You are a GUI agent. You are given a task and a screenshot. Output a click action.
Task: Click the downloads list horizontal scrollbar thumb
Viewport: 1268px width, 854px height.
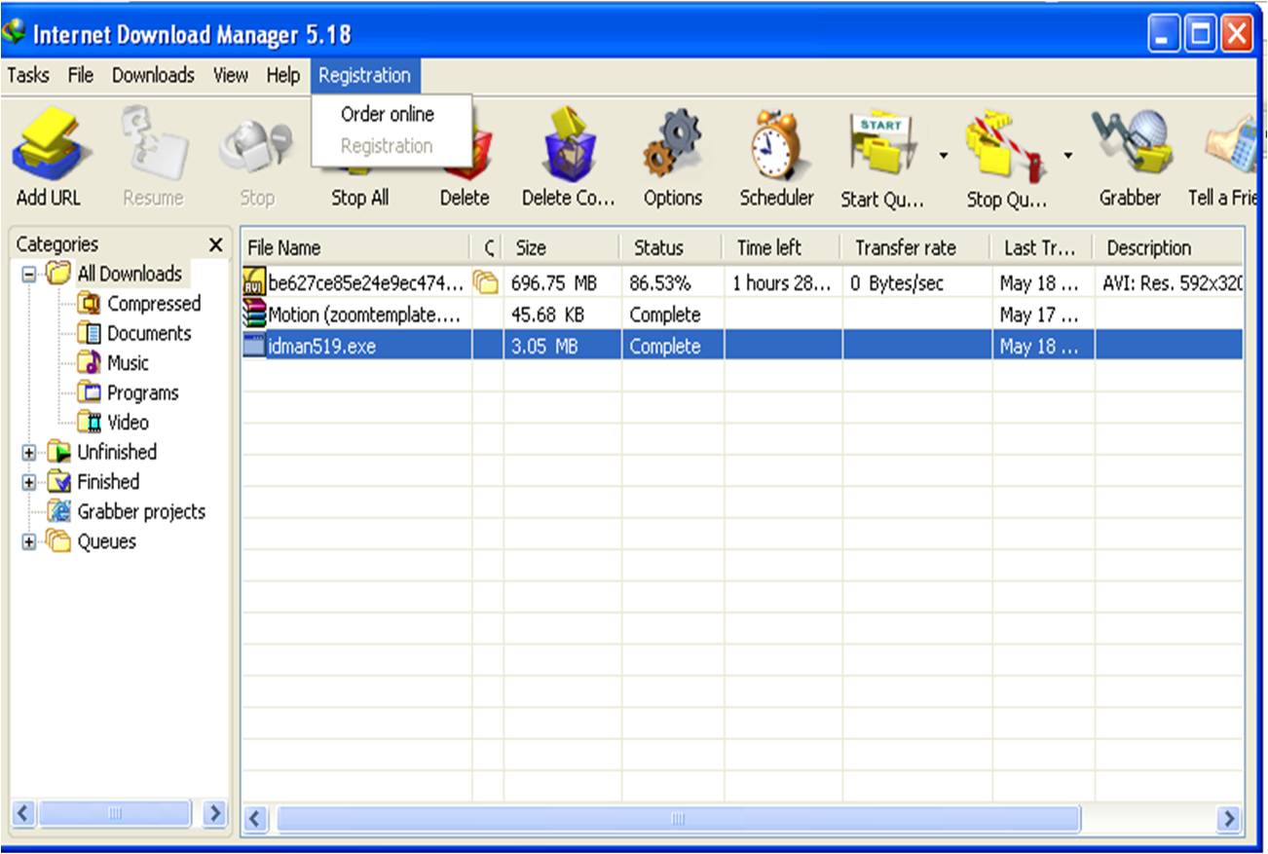tap(679, 819)
